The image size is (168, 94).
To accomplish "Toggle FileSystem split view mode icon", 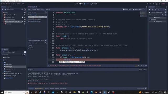I will pyautogui.click(x=25, y=52).
